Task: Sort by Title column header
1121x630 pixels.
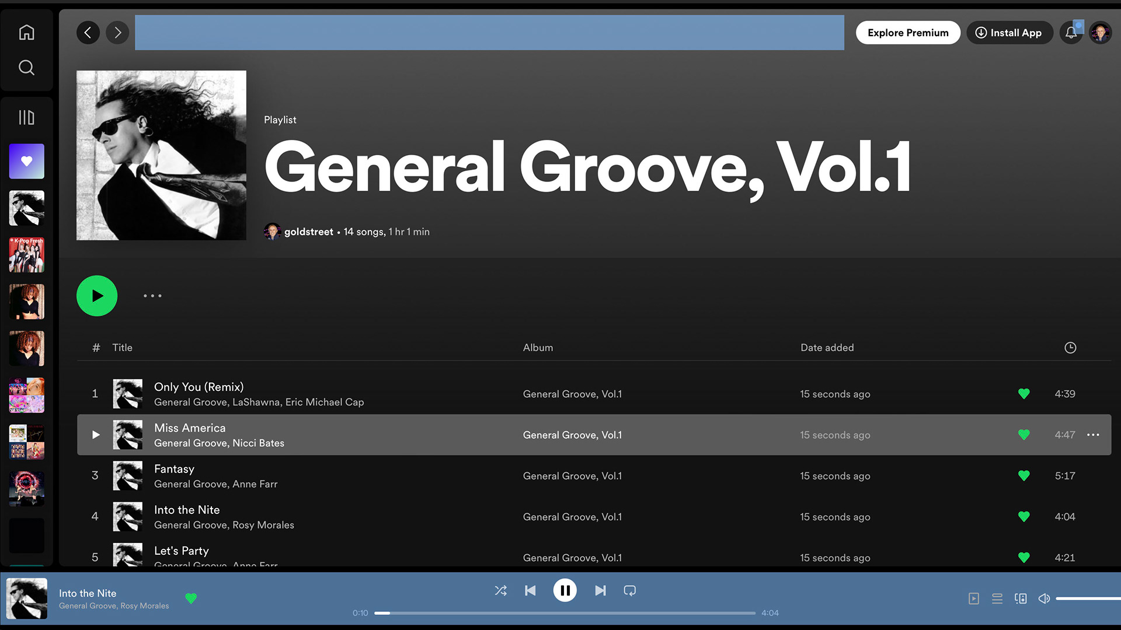Action: coord(122,348)
